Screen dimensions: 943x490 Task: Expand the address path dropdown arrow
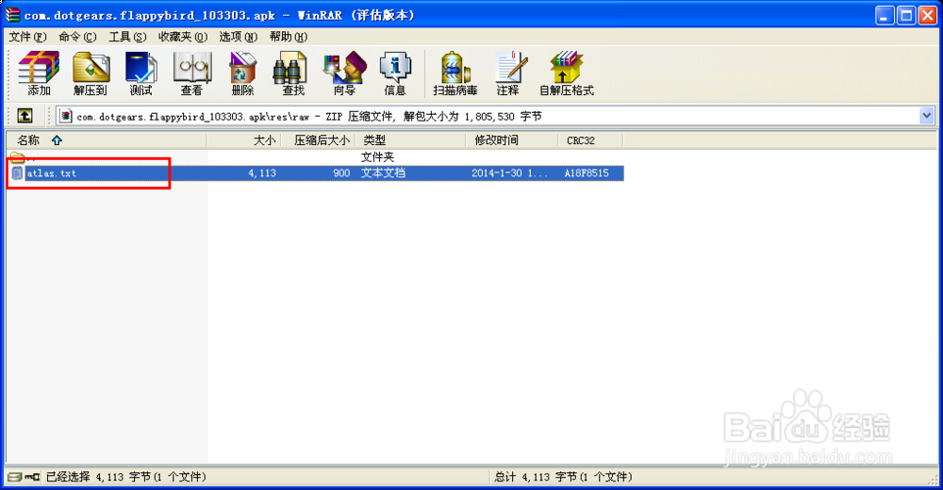[927, 116]
